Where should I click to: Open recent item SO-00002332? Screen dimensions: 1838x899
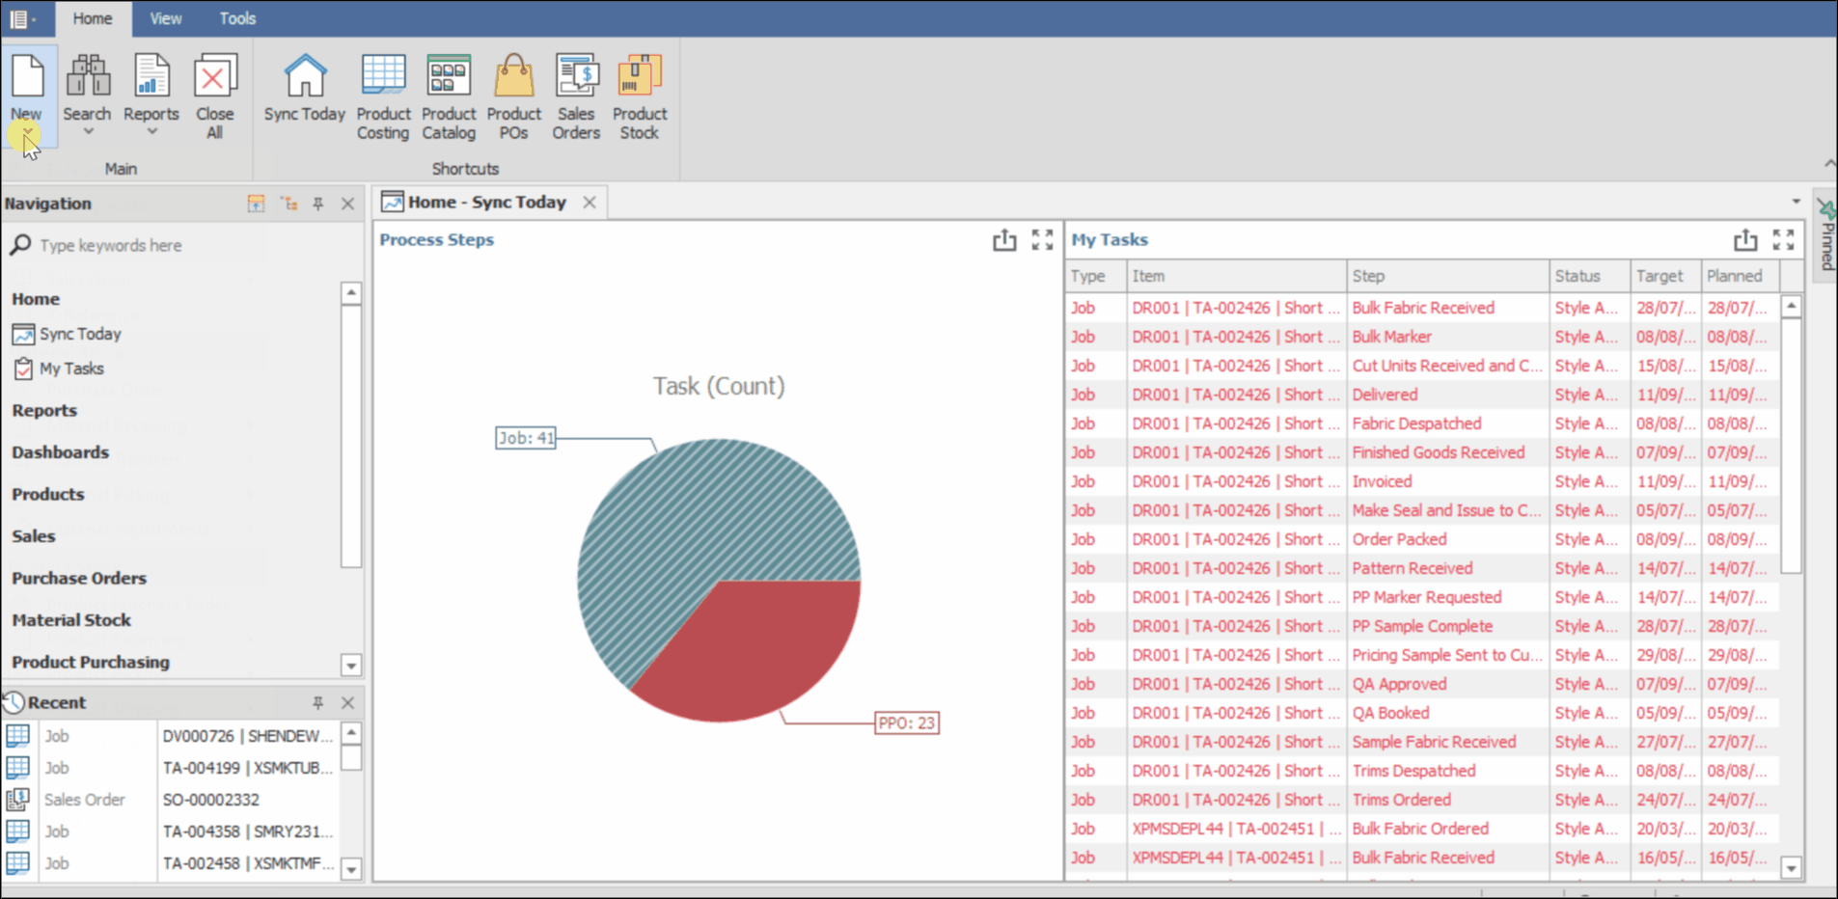pos(210,800)
